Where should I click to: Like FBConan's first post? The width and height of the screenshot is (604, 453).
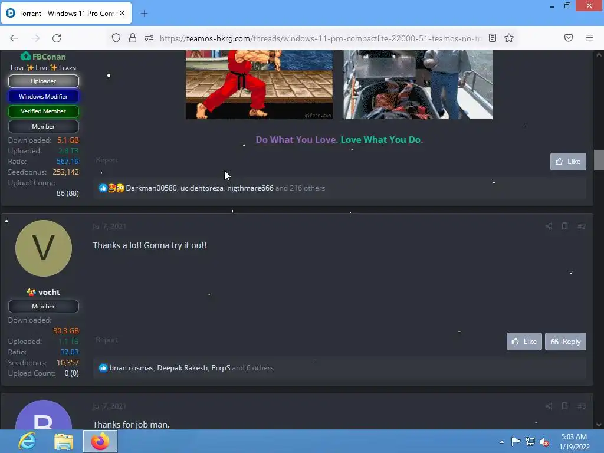(568, 162)
